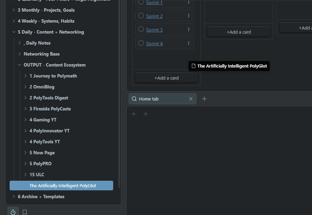Mark the Sprint 3 card as complete
Viewport: 312px width, 215px height.
click(x=141, y=29)
